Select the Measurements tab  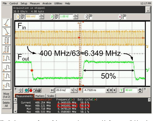(x=24, y=96)
